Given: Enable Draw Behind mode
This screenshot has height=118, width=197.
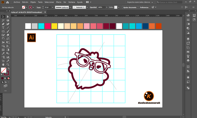Looking at the screenshot, I should [x=5, y=82].
